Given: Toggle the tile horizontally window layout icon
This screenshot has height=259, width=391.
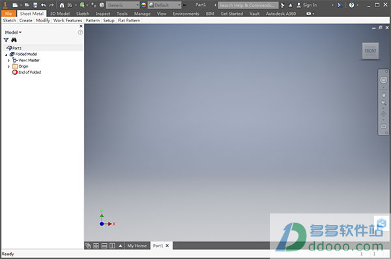Looking at the screenshot, I should click(x=104, y=246).
